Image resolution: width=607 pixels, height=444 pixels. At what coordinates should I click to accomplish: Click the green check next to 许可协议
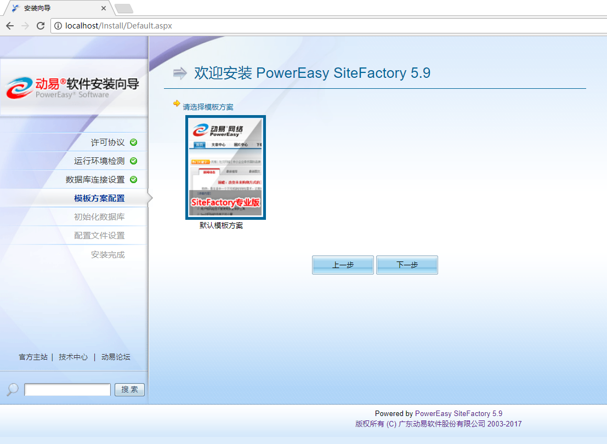tap(133, 143)
